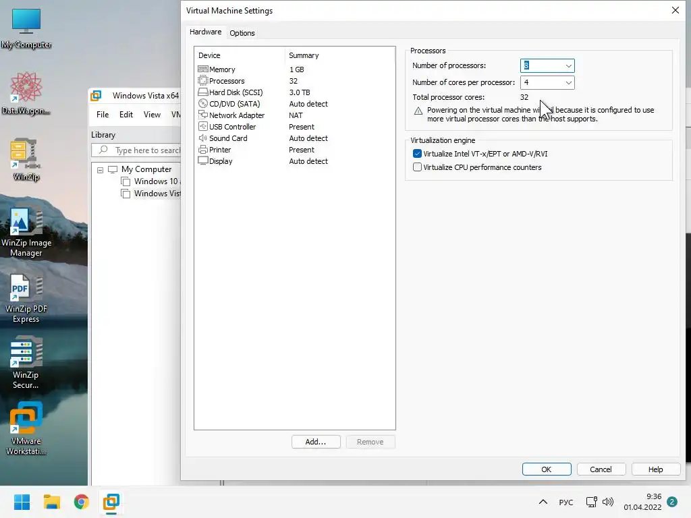Open VMware Workstation desktop shortcut
Viewport: 691px width, 518px height.
[x=26, y=428]
